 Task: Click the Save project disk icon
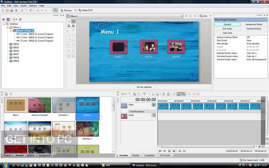point(12,10)
